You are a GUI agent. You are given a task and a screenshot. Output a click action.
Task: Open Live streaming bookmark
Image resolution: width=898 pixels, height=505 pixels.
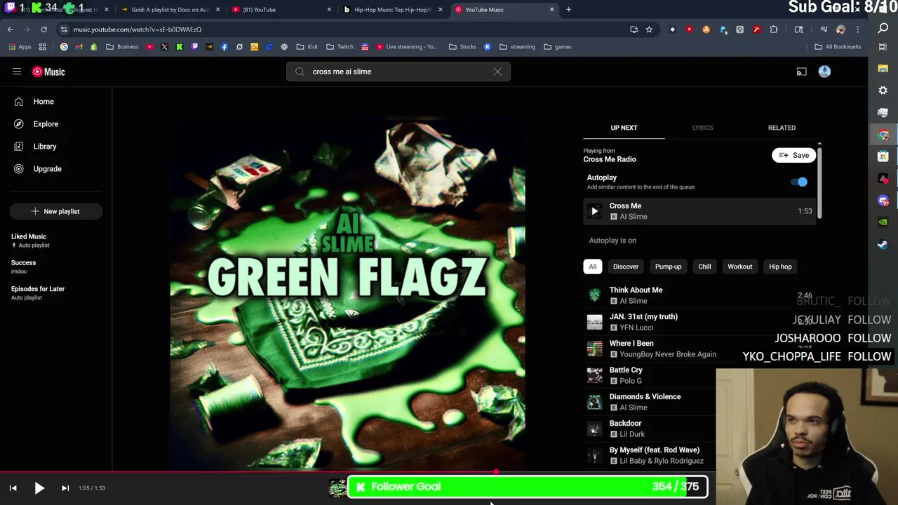coord(407,47)
